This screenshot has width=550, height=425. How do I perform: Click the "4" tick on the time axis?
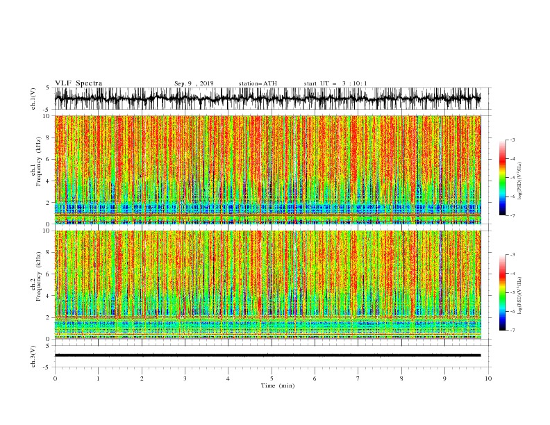click(228, 378)
